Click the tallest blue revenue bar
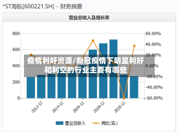 click(113, 69)
